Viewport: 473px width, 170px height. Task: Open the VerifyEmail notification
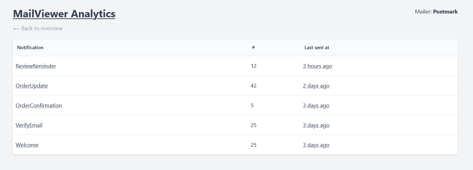click(x=29, y=125)
